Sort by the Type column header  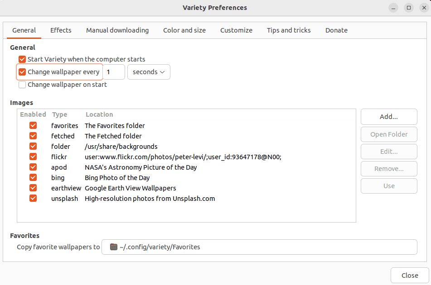click(x=66, y=114)
